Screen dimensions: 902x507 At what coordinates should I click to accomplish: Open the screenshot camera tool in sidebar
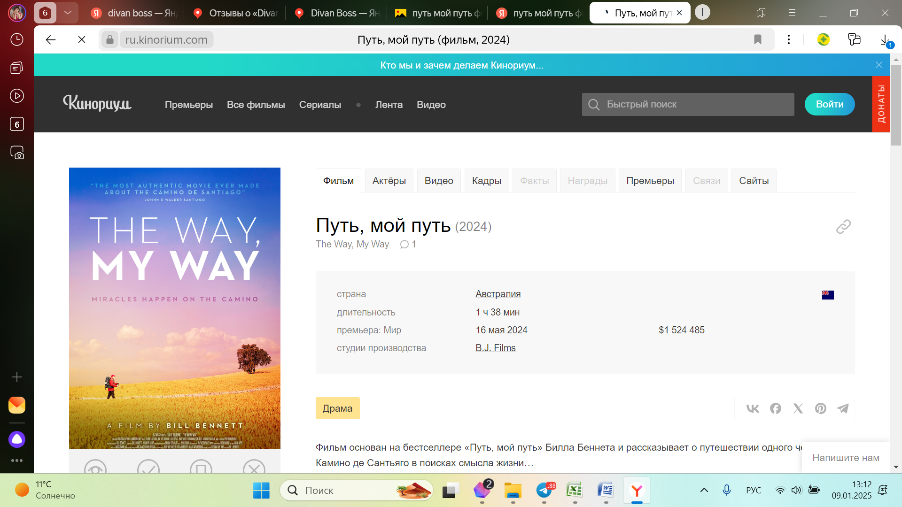coord(17,153)
